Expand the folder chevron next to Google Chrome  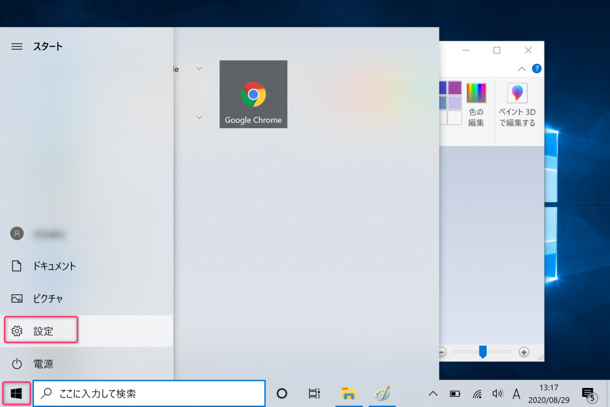(199, 68)
